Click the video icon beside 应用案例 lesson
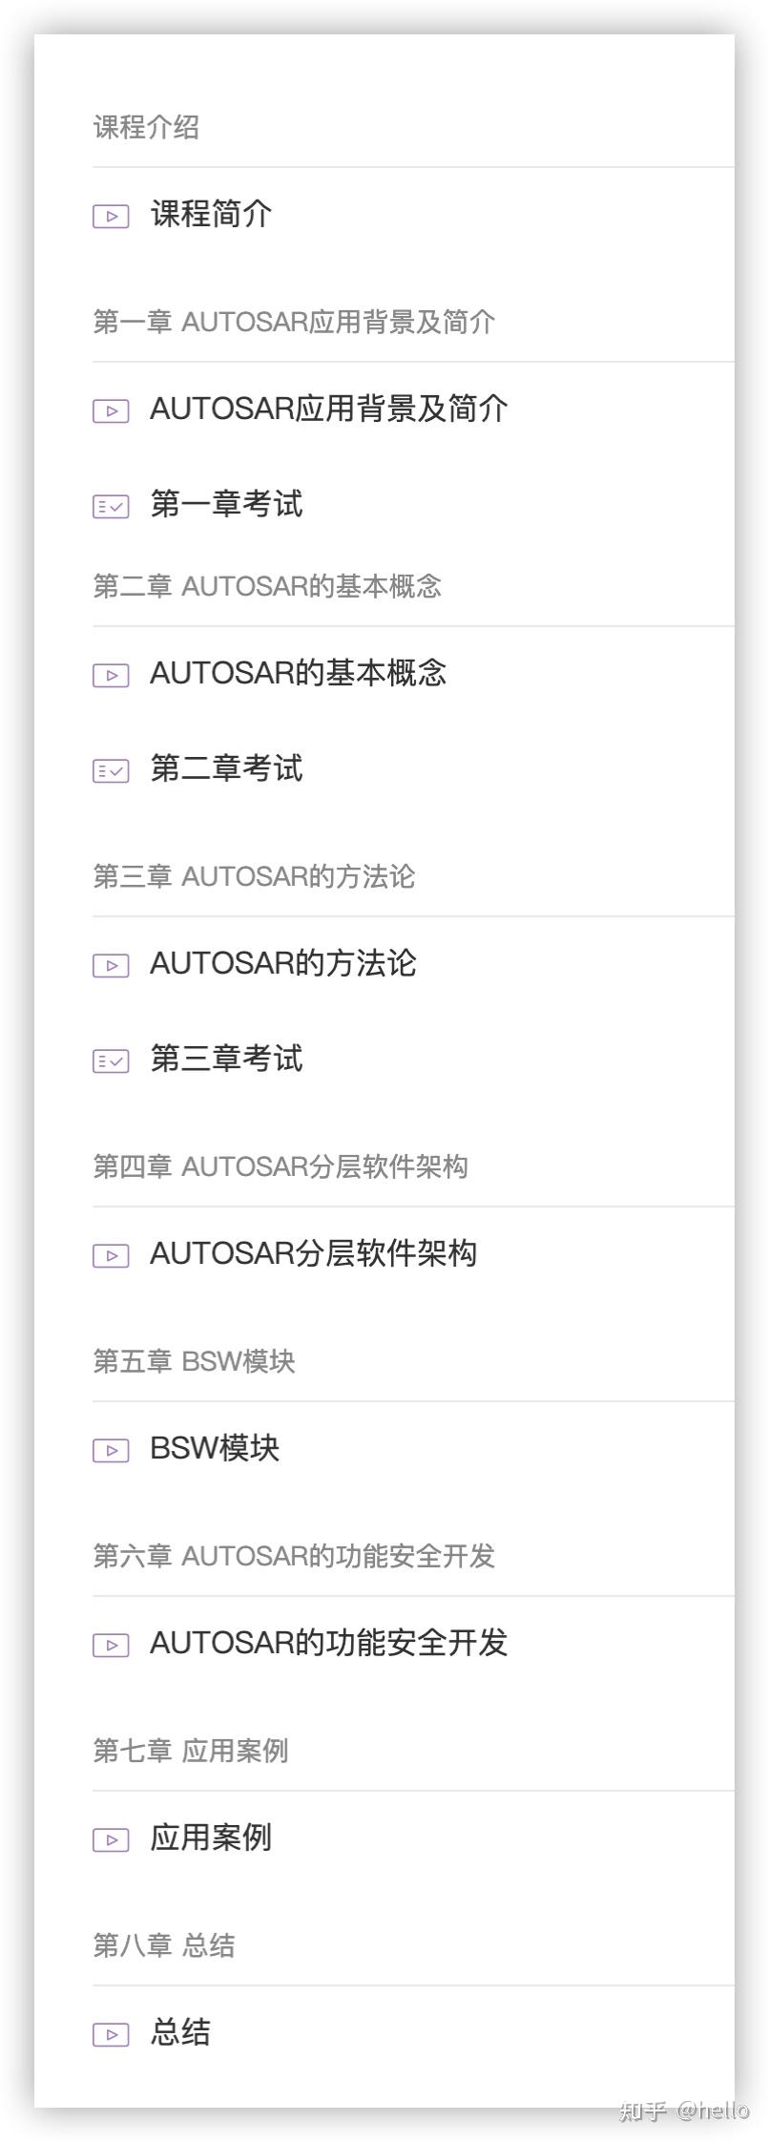 [111, 1840]
